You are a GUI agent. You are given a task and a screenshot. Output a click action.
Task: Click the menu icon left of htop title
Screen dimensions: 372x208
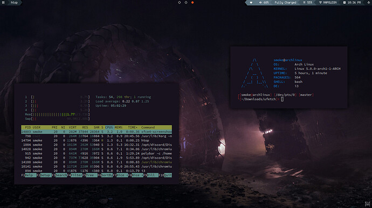coord(3,3)
